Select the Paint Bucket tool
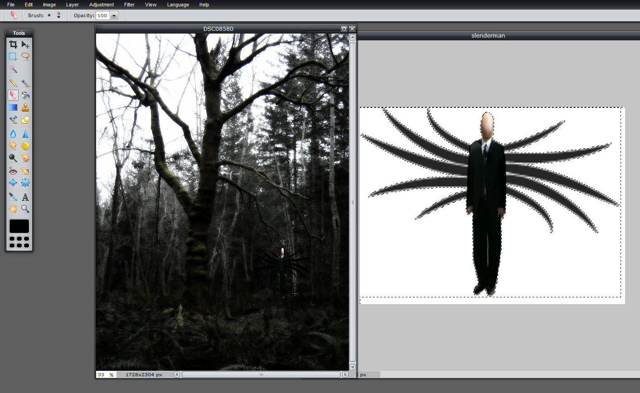640x393 pixels. click(x=25, y=95)
